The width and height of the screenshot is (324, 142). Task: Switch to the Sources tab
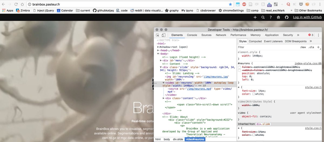(206, 35)
